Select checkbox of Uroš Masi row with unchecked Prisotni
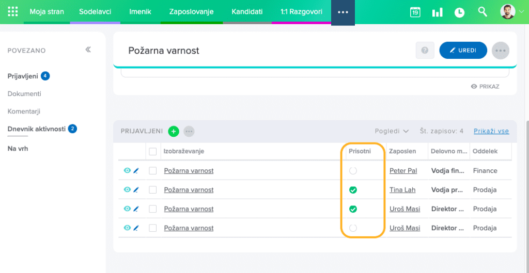Screen dimensions: 529x273 click(153, 229)
